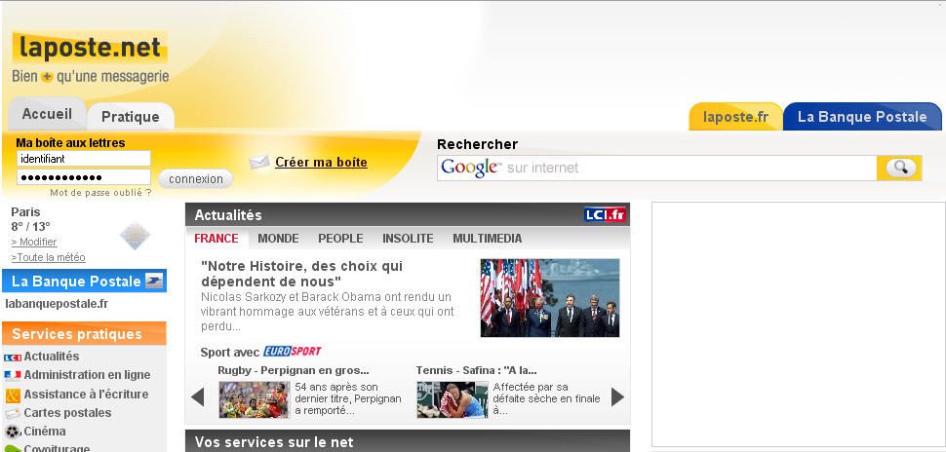Click the identifiant input field
Image resolution: width=946 pixels, height=452 pixels.
coord(83,159)
